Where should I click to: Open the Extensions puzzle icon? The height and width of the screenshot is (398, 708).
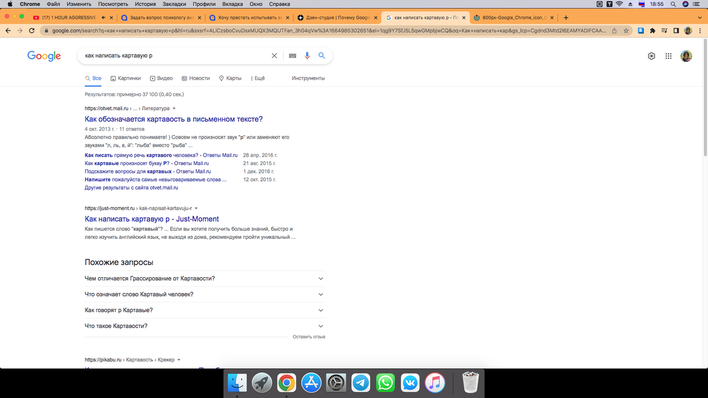tap(653, 30)
